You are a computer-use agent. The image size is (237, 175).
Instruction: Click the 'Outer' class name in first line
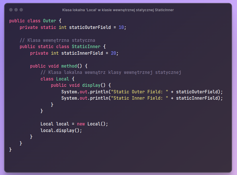[50, 21]
